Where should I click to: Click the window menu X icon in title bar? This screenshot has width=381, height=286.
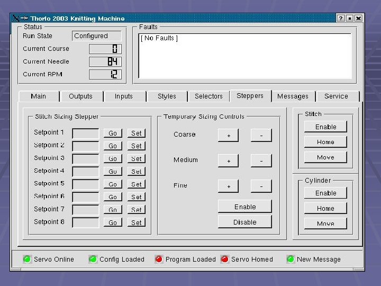click(16, 18)
